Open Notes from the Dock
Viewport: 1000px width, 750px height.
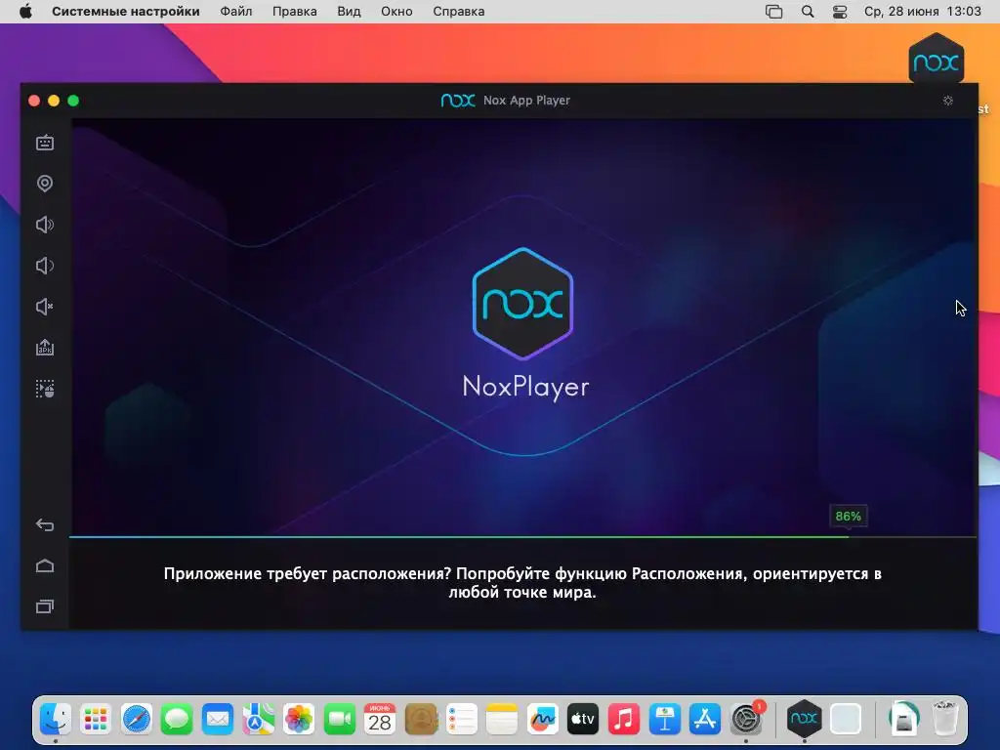501,720
